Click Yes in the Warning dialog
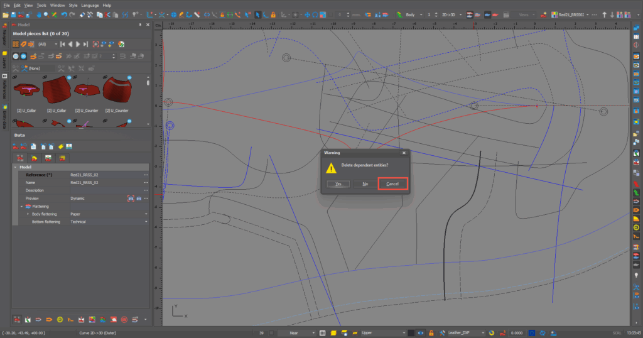643x338 pixels. coord(338,184)
